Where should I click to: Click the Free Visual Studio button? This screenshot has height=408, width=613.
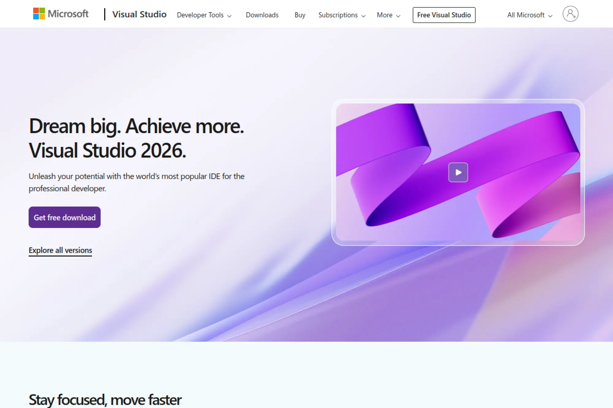(444, 15)
